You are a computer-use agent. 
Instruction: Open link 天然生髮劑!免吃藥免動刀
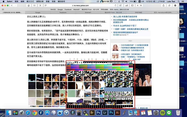pyautogui.click(x=131, y=54)
